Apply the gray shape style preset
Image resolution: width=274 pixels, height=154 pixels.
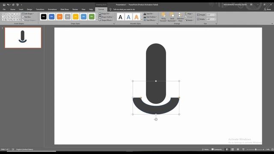coord(68,17)
